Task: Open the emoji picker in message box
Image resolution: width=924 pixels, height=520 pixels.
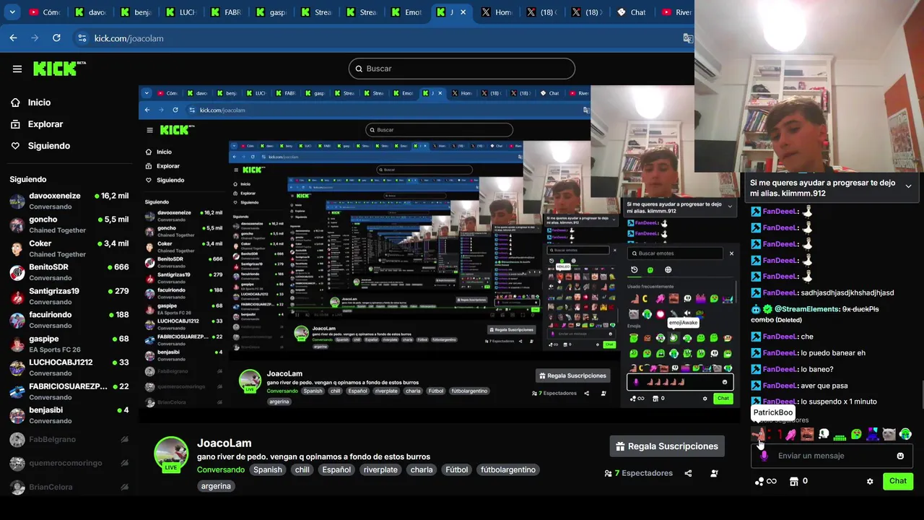Action: [900, 456]
